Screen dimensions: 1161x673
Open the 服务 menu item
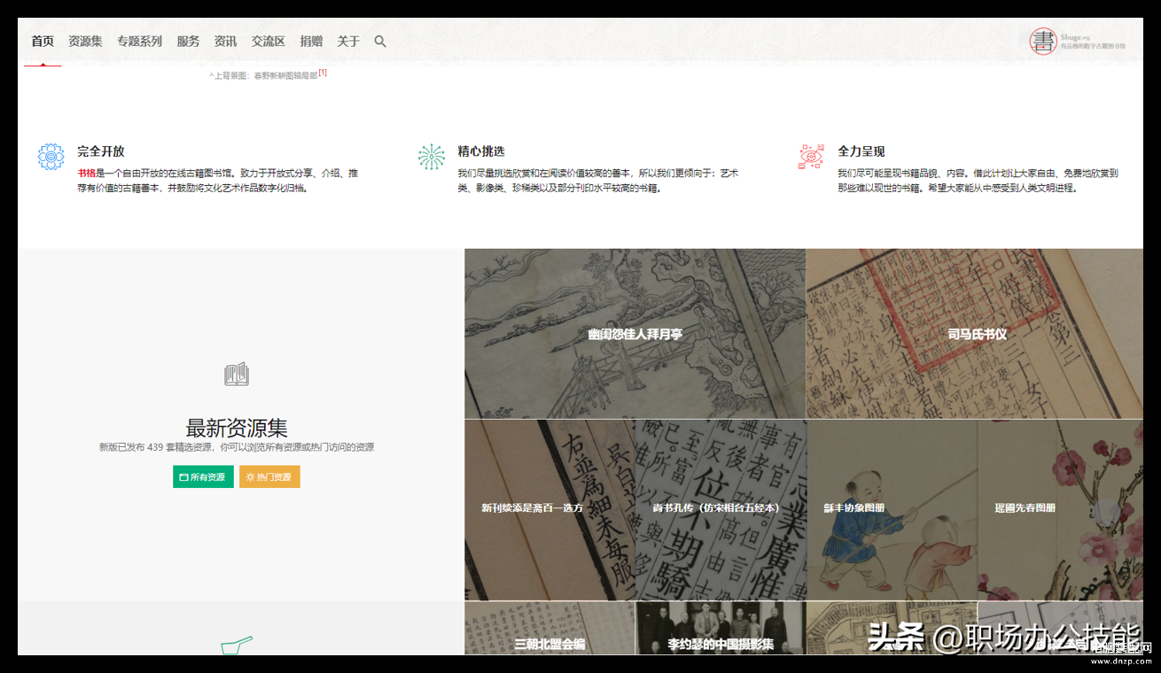(188, 42)
